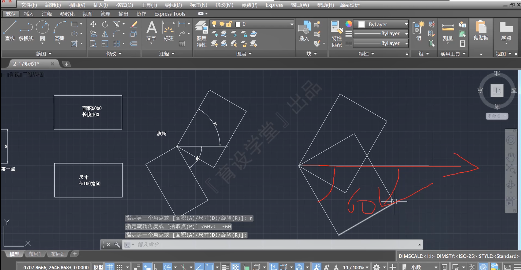Activate the Copy tool
The width and height of the screenshot is (521, 270).
pos(93,34)
